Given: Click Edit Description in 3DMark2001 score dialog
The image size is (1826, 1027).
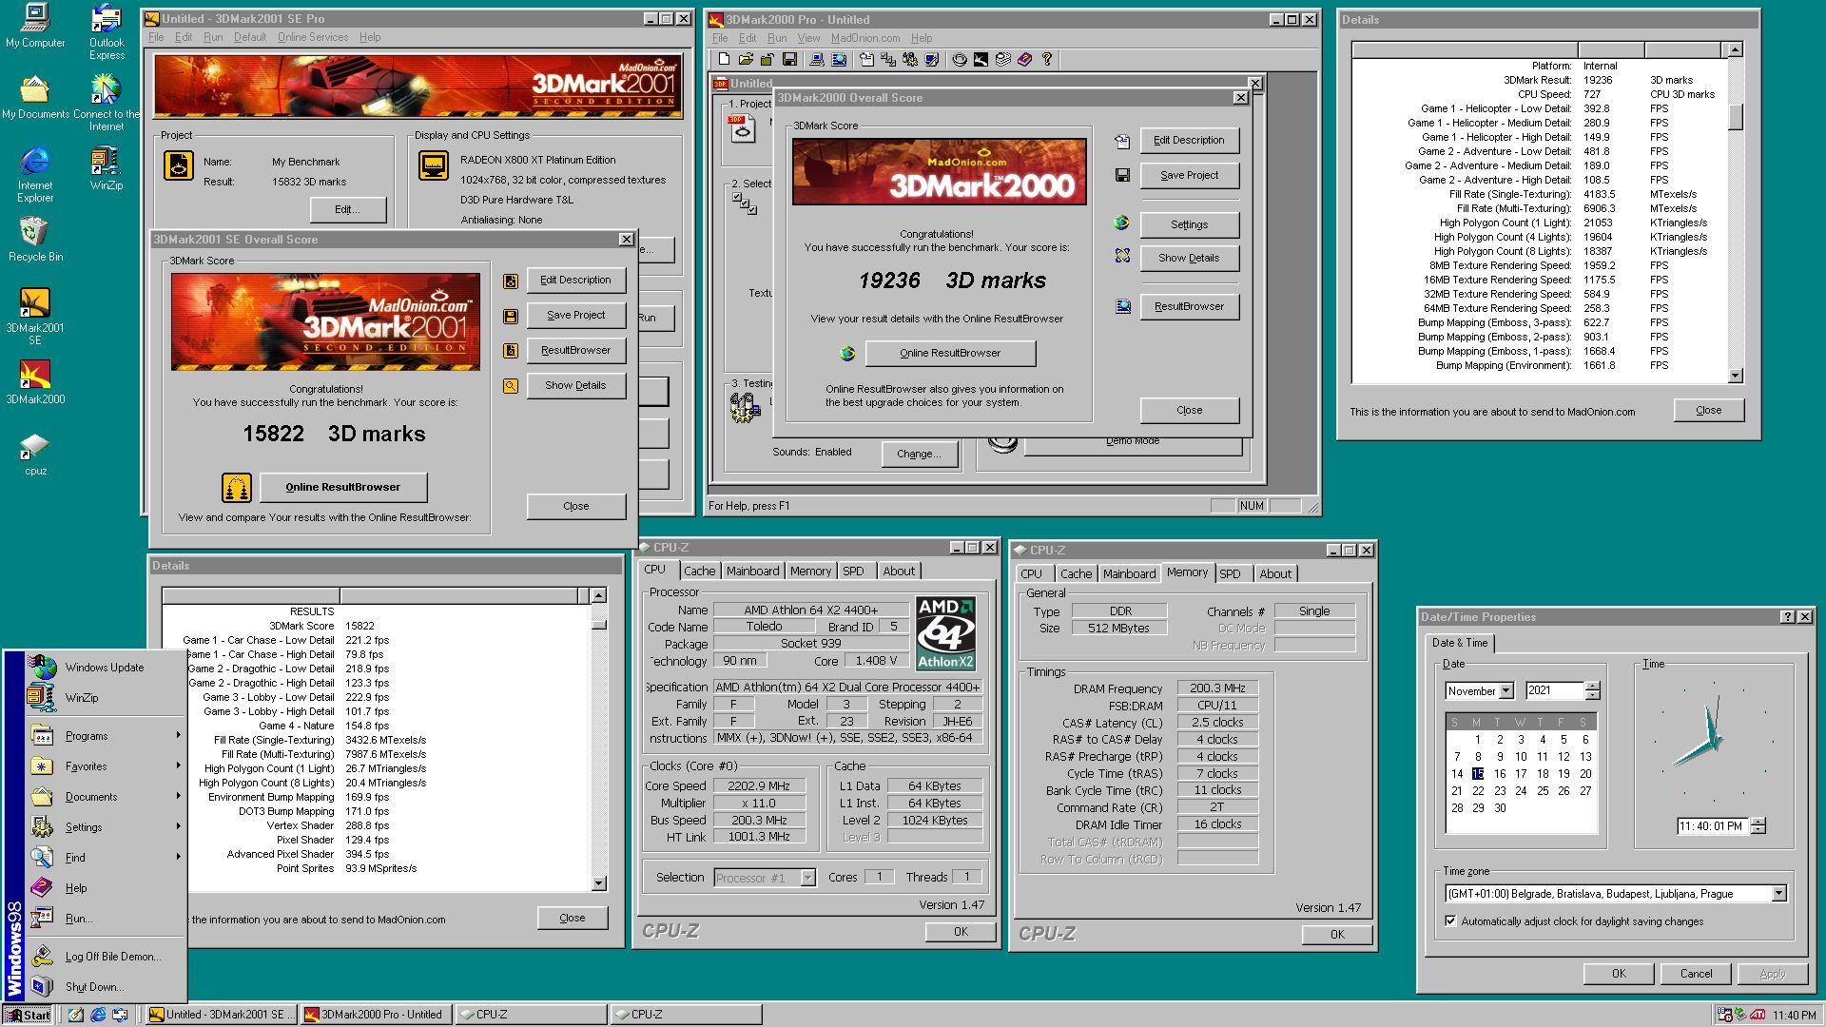Looking at the screenshot, I should (x=575, y=280).
